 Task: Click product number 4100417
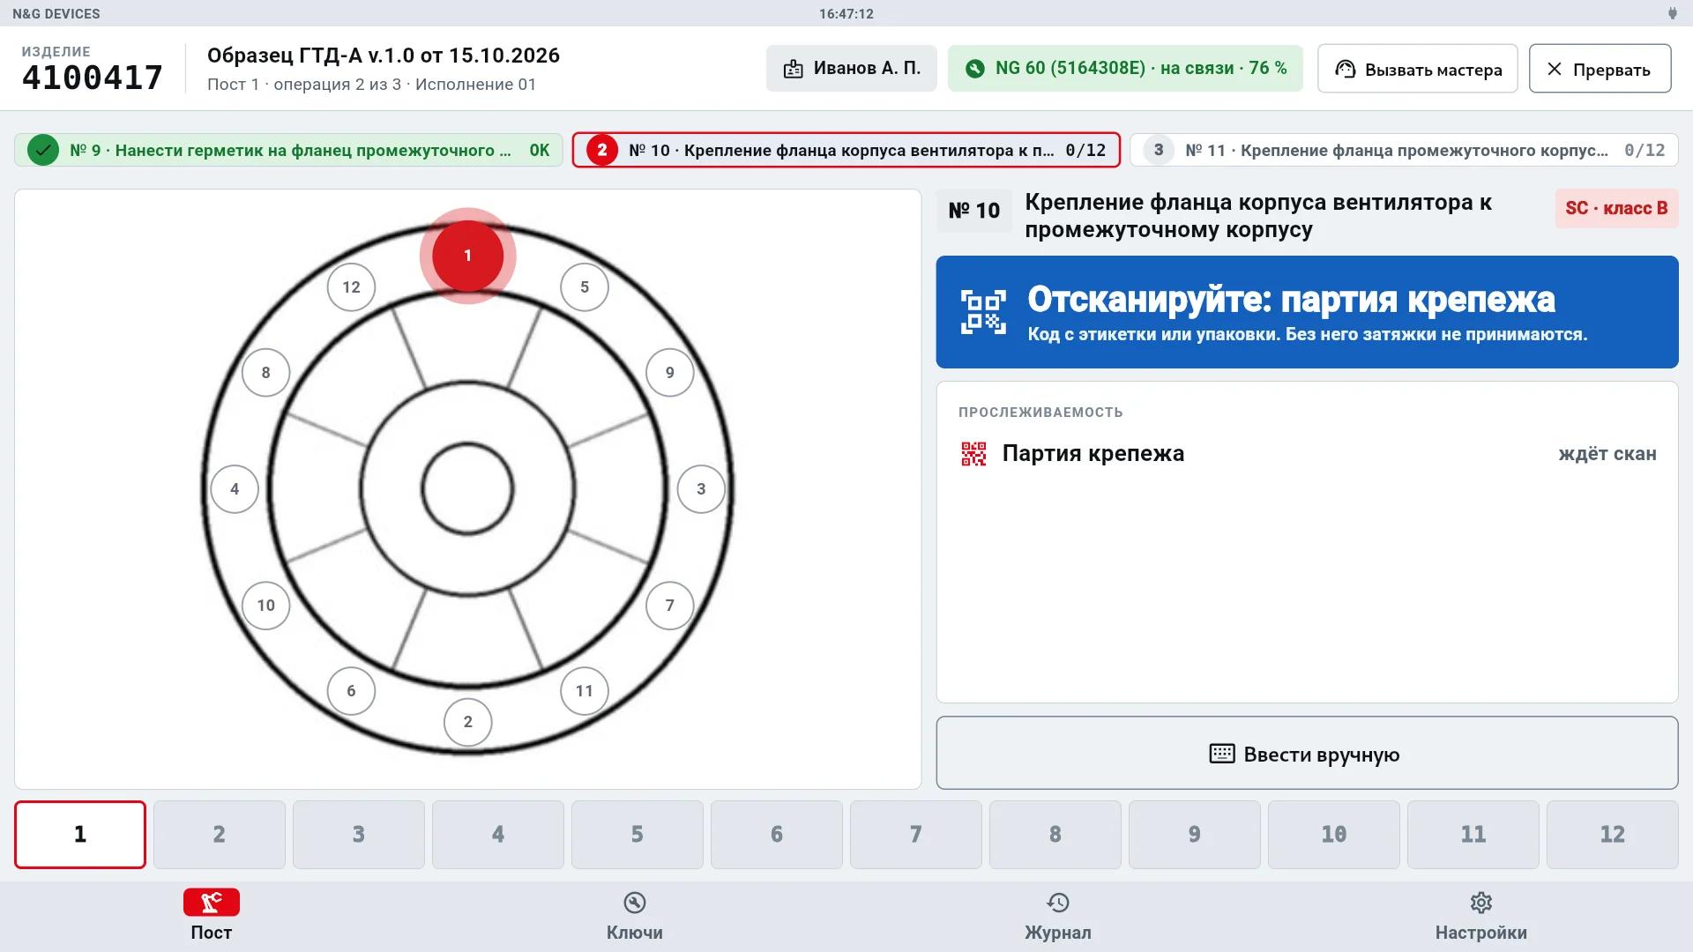coord(93,78)
